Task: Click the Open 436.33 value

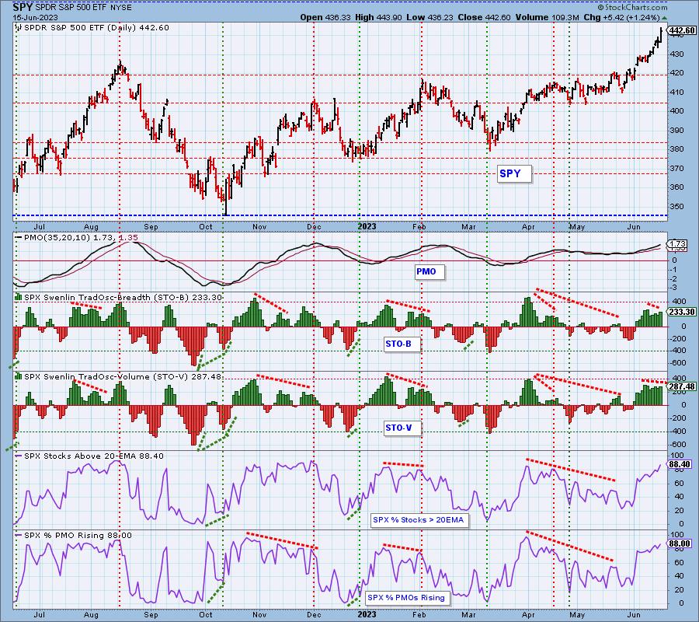Action: pyautogui.click(x=326, y=17)
